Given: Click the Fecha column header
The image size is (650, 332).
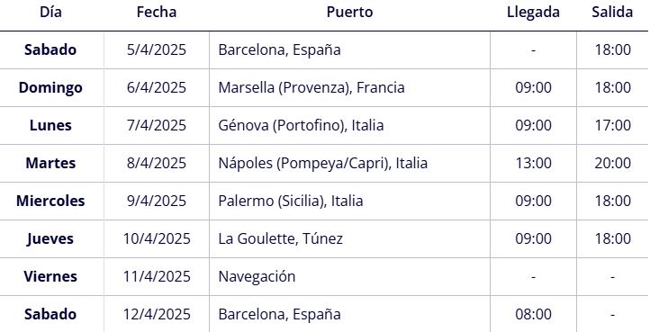Looking at the screenshot, I should [157, 12].
